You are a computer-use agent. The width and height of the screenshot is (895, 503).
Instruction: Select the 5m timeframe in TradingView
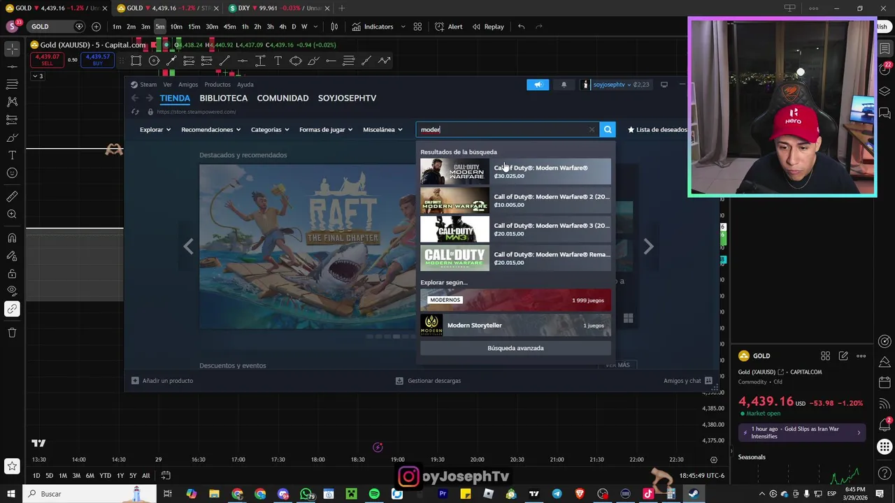coord(160,27)
